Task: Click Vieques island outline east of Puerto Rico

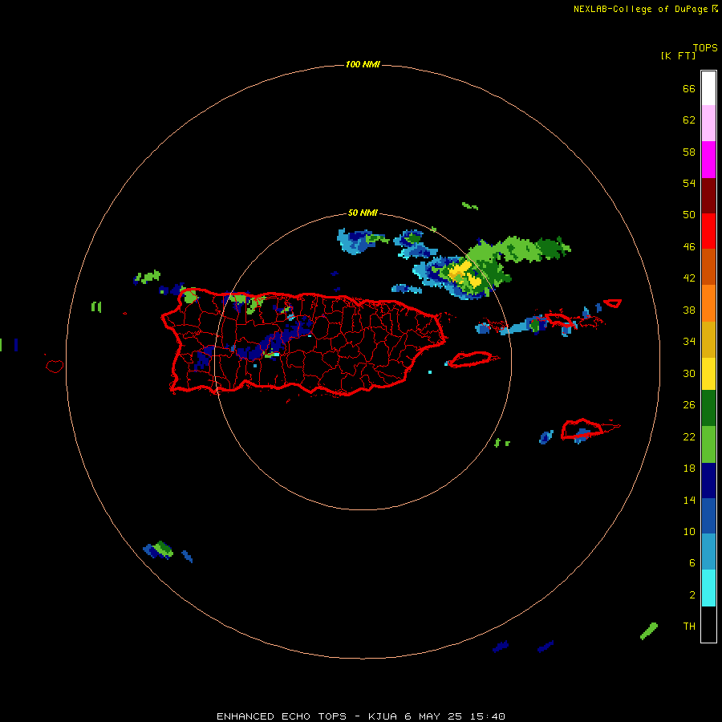Action: tap(472, 359)
